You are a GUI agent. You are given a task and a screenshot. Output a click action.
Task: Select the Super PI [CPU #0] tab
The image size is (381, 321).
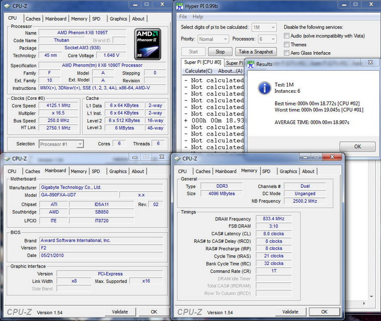(x=202, y=62)
